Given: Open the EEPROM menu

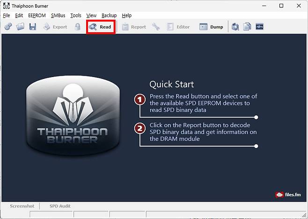Looking at the screenshot, I should tap(37, 15).
